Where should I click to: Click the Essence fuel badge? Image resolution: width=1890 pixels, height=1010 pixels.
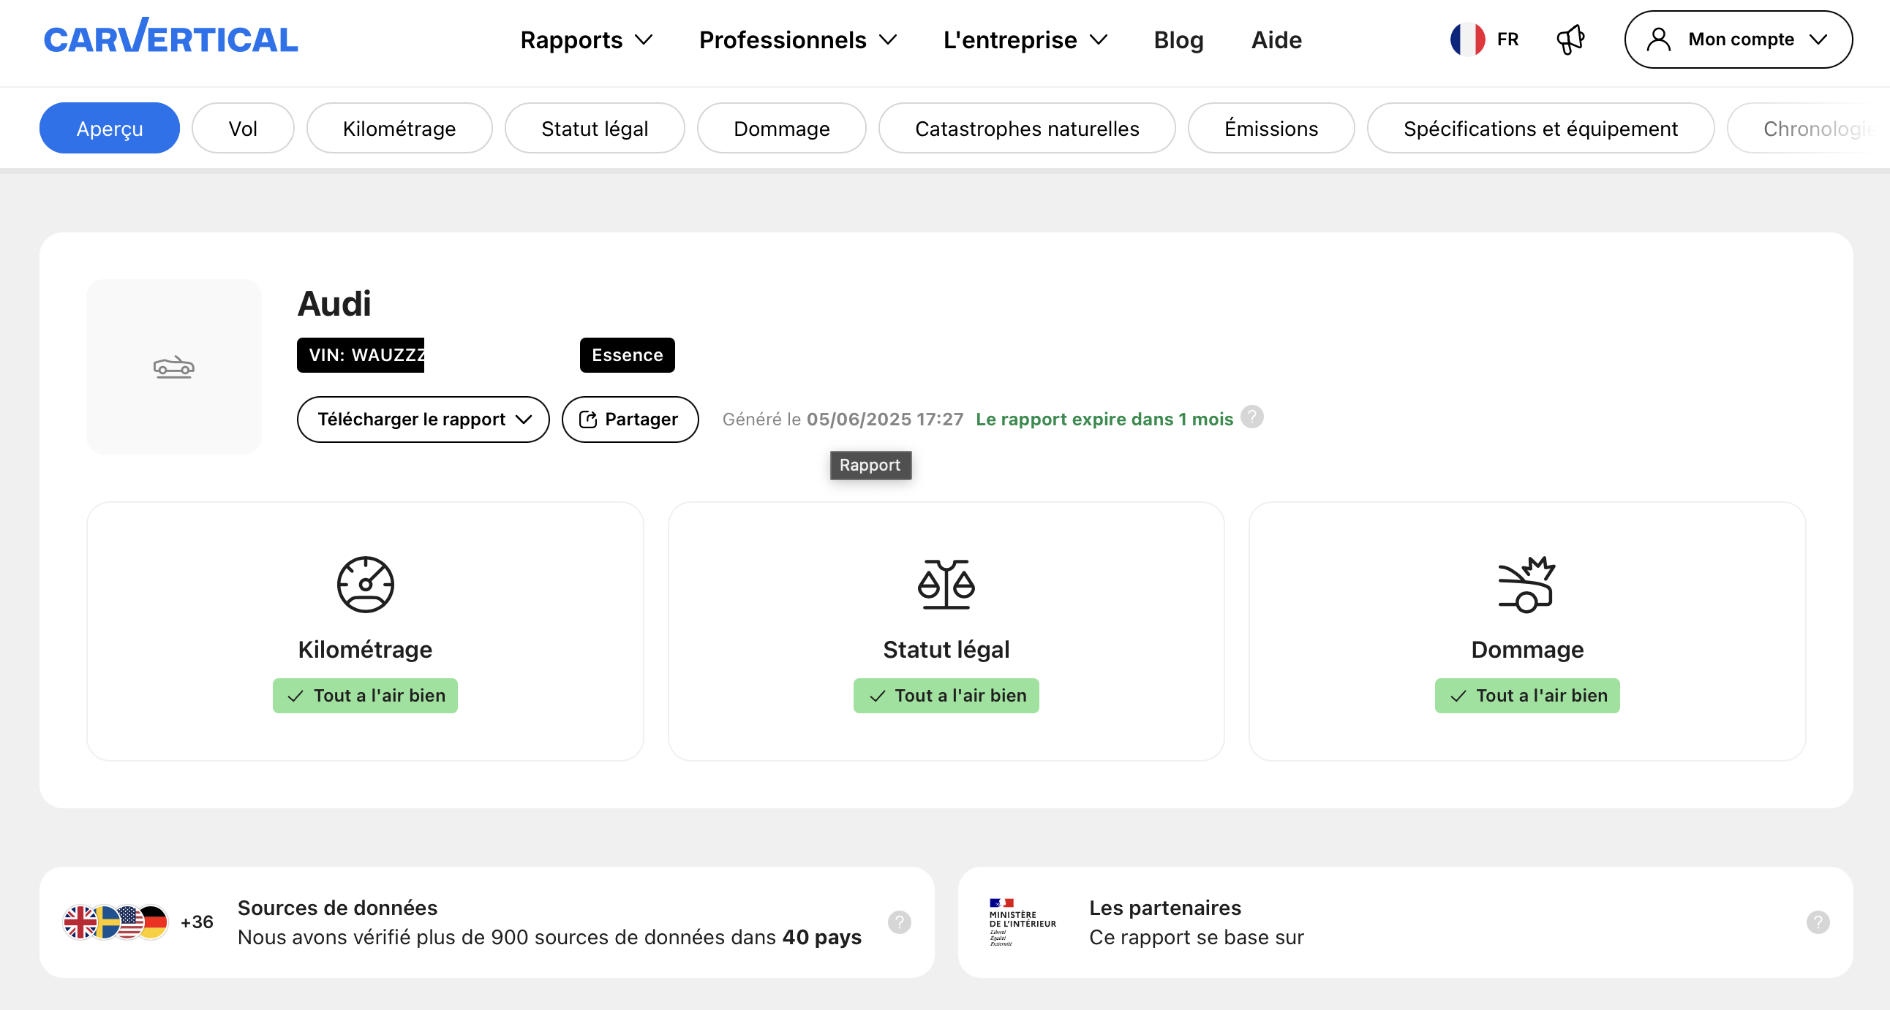point(627,354)
